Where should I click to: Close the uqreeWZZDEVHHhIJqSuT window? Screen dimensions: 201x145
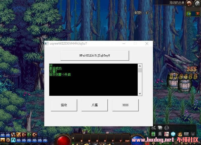click(147, 44)
